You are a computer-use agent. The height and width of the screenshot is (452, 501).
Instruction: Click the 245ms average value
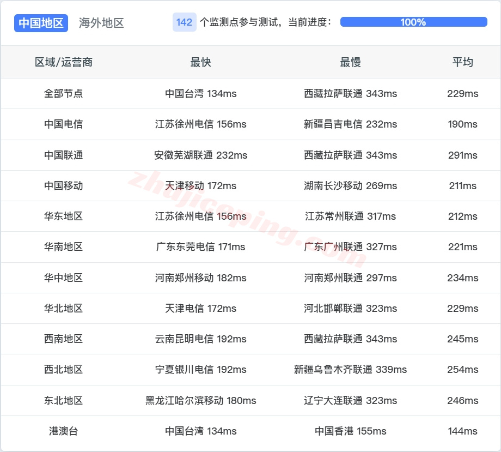[463, 339]
